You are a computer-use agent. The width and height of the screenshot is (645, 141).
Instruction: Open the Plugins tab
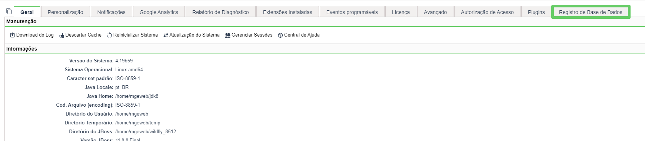(x=536, y=12)
